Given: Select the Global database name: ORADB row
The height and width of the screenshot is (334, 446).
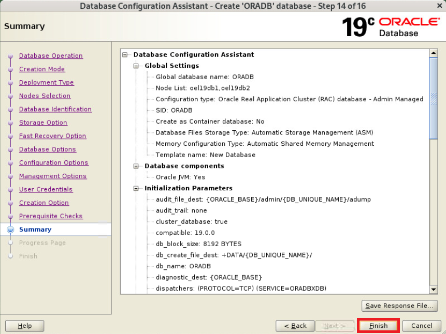Looking at the screenshot, I should [x=205, y=77].
